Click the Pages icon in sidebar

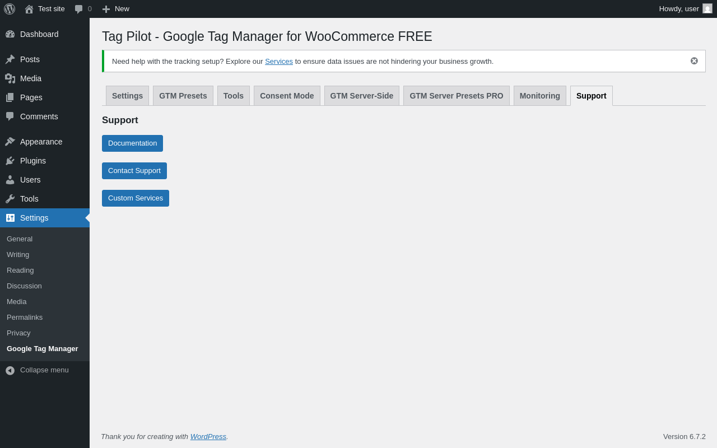pos(10,97)
